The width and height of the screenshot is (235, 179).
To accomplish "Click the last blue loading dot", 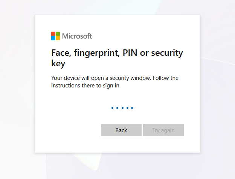I will pos(132,108).
